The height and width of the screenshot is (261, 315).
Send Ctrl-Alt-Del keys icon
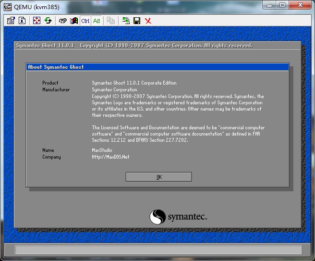click(x=63, y=21)
